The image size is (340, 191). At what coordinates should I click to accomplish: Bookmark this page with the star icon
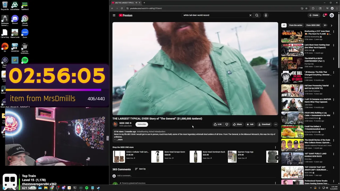pyautogui.click(x=306, y=8)
